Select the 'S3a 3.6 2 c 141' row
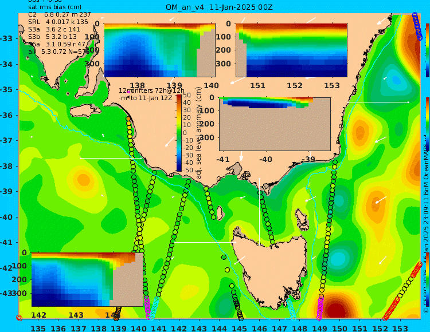This screenshot has width=430, height=332. pyautogui.click(x=54, y=29)
